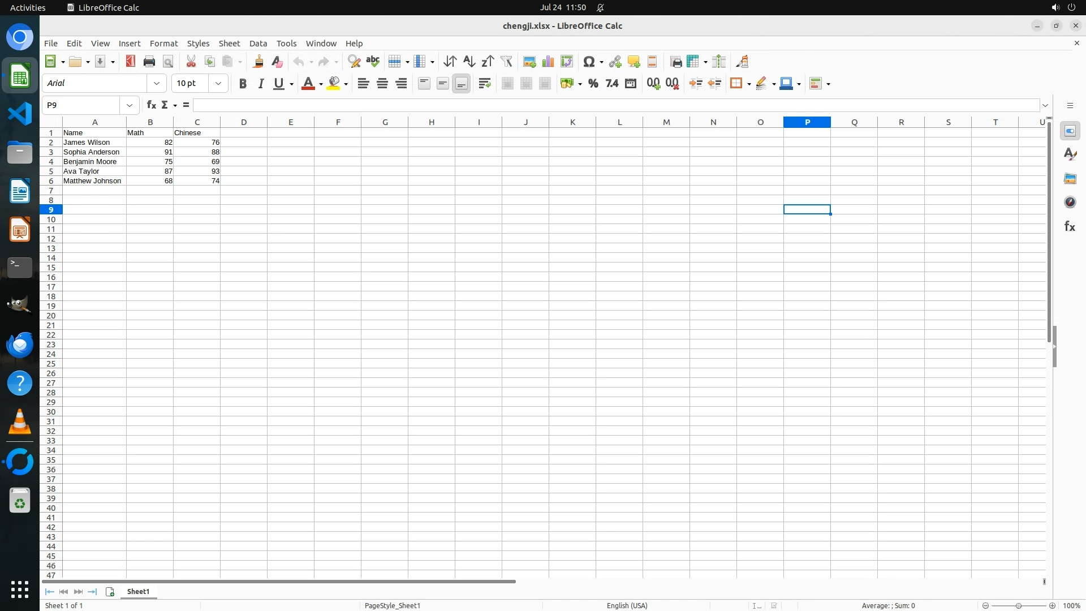Click column header B
1086x611 pixels.
pyautogui.click(x=150, y=122)
